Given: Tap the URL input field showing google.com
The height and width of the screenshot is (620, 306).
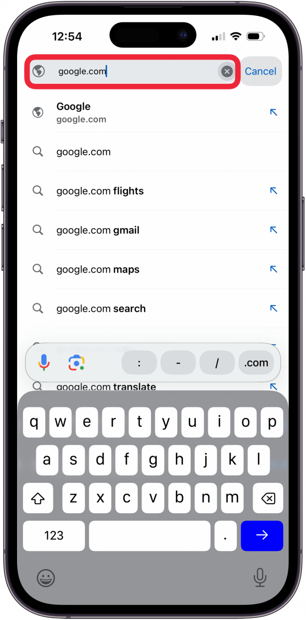Looking at the screenshot, I should pos(129,71).
